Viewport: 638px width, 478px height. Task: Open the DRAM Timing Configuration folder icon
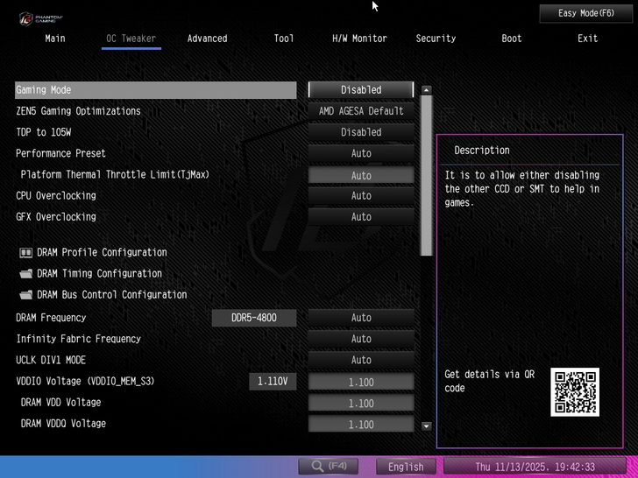[x=26, y=274]
